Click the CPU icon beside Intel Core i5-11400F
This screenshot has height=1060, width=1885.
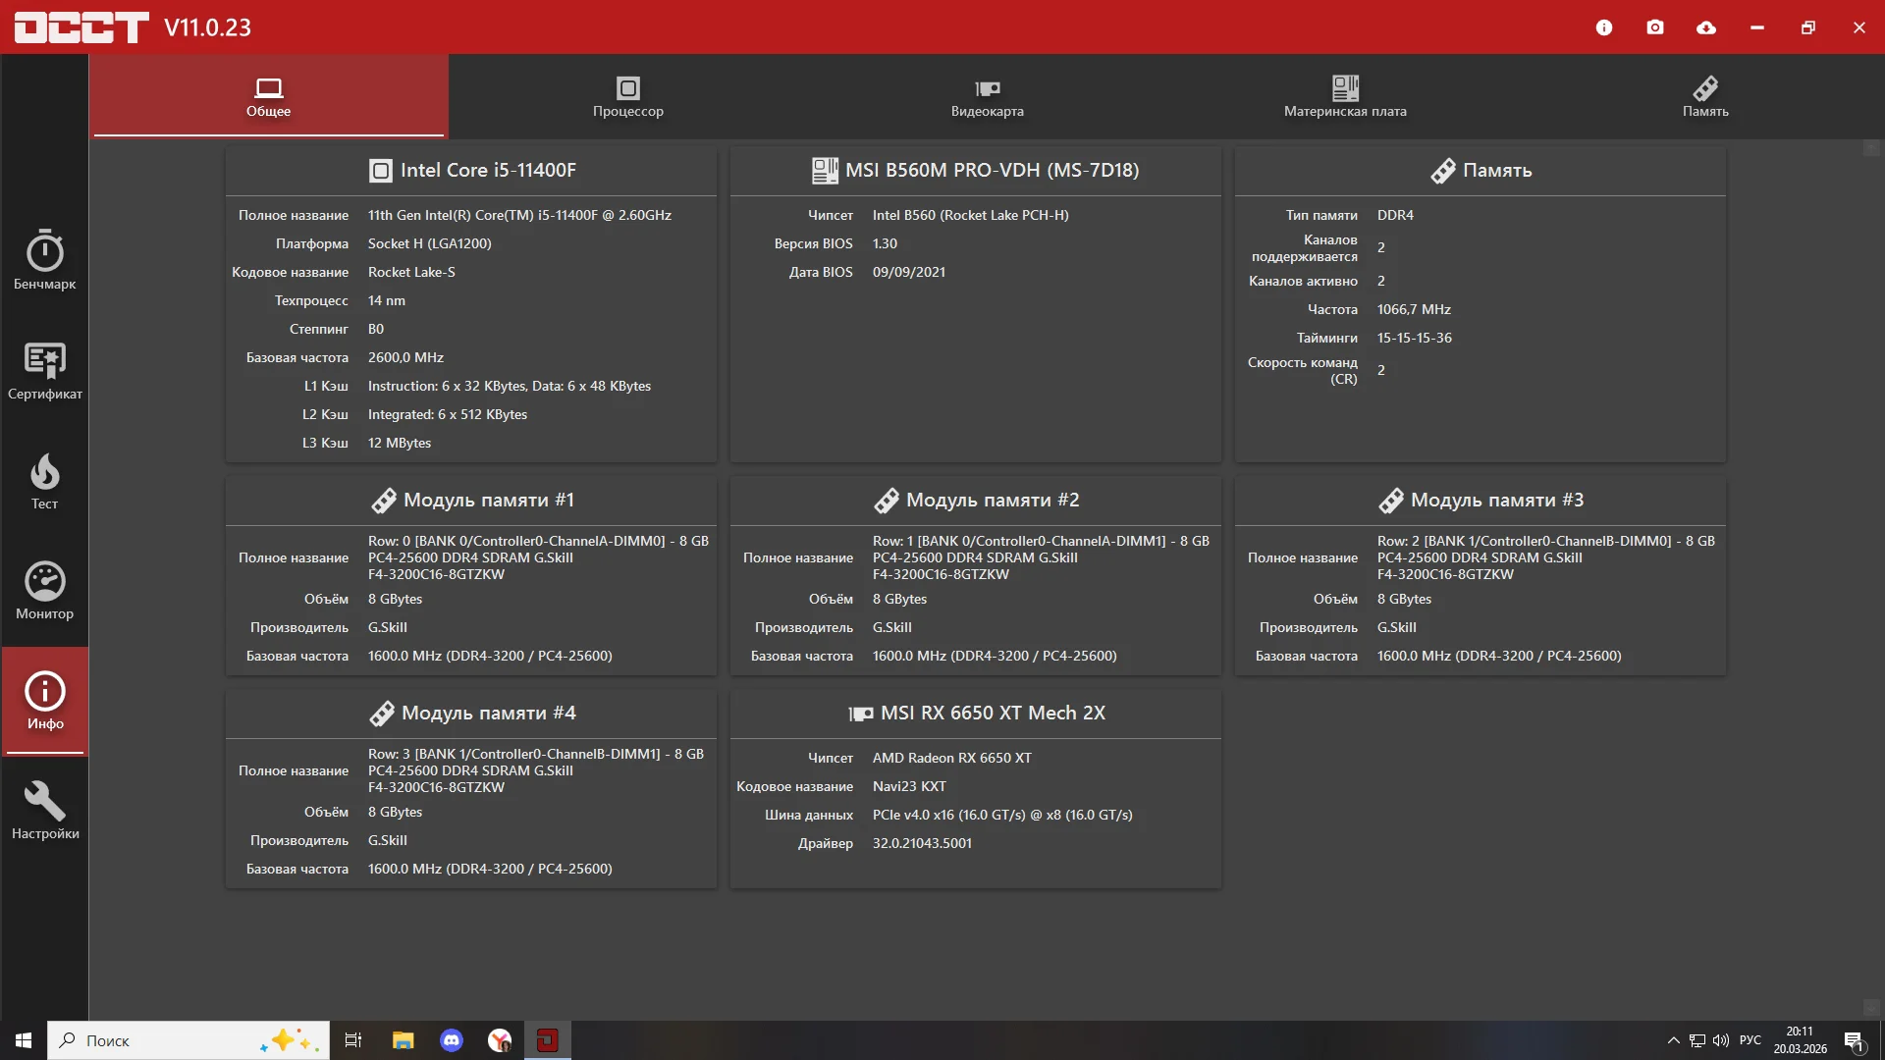click(381, 171)
